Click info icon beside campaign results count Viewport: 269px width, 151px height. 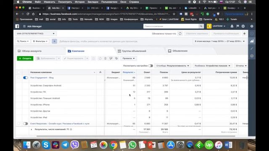point(71,130)
